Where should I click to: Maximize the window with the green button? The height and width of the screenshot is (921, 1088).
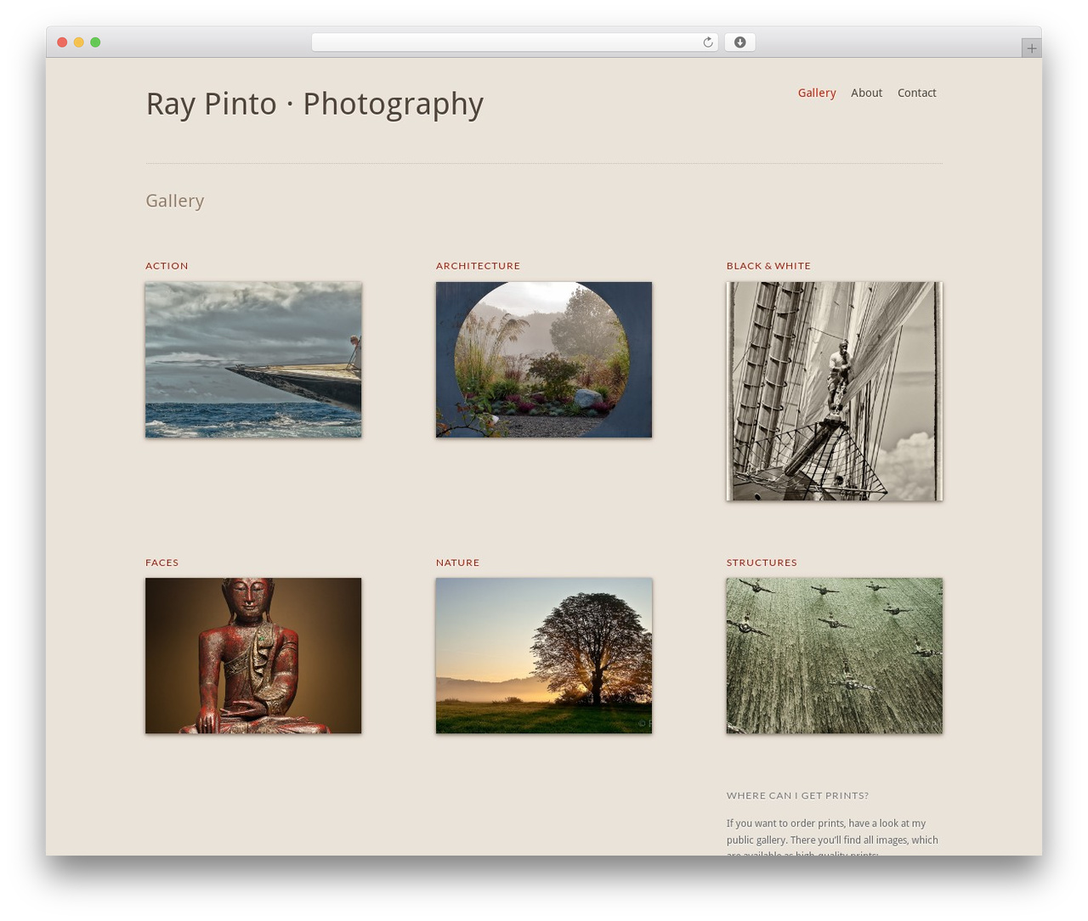point(95,42)
